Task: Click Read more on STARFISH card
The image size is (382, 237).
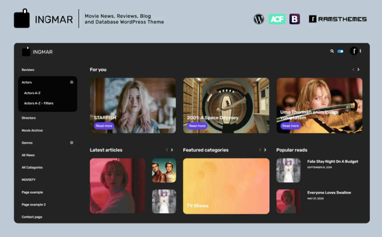Action: pos(104,126)
